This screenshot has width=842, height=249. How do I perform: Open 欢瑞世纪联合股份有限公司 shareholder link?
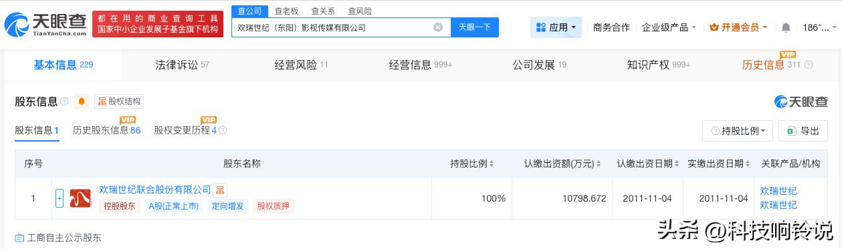coord(155,190)
